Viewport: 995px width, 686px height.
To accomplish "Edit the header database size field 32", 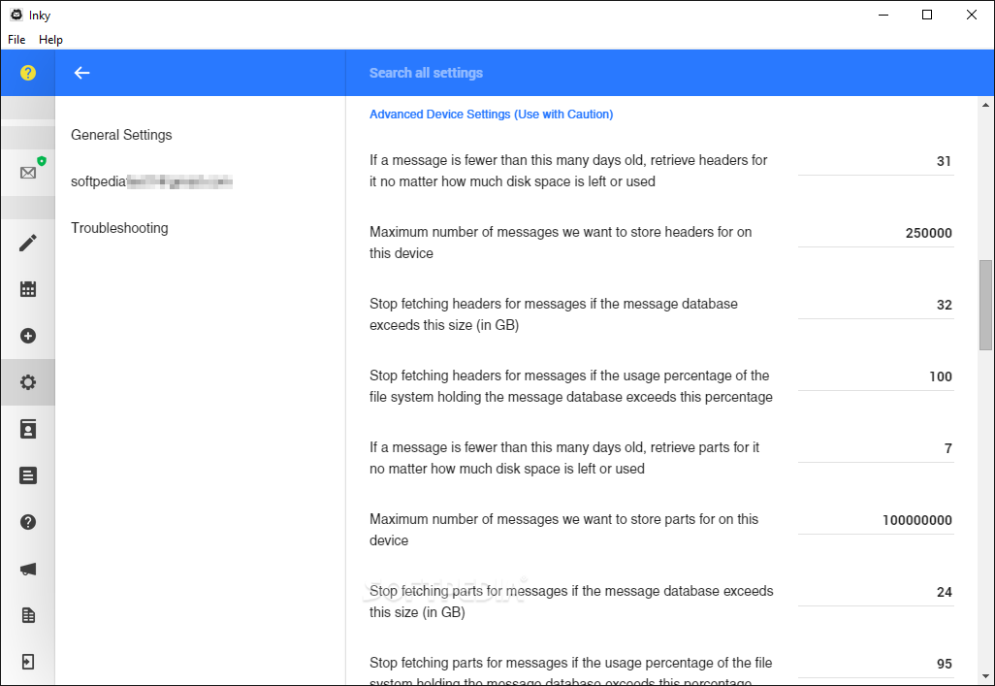I will click(876, 305).
